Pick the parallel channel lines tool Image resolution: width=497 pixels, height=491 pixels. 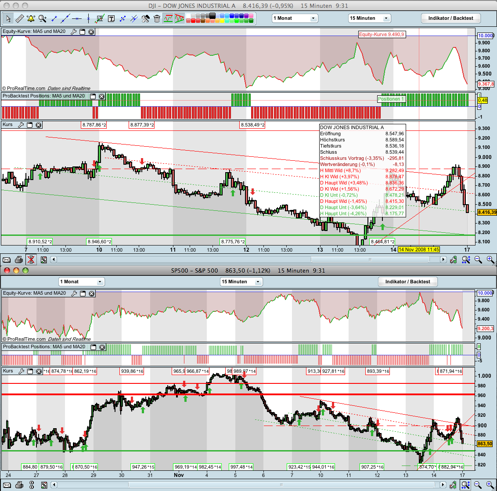tap(134, 19)
